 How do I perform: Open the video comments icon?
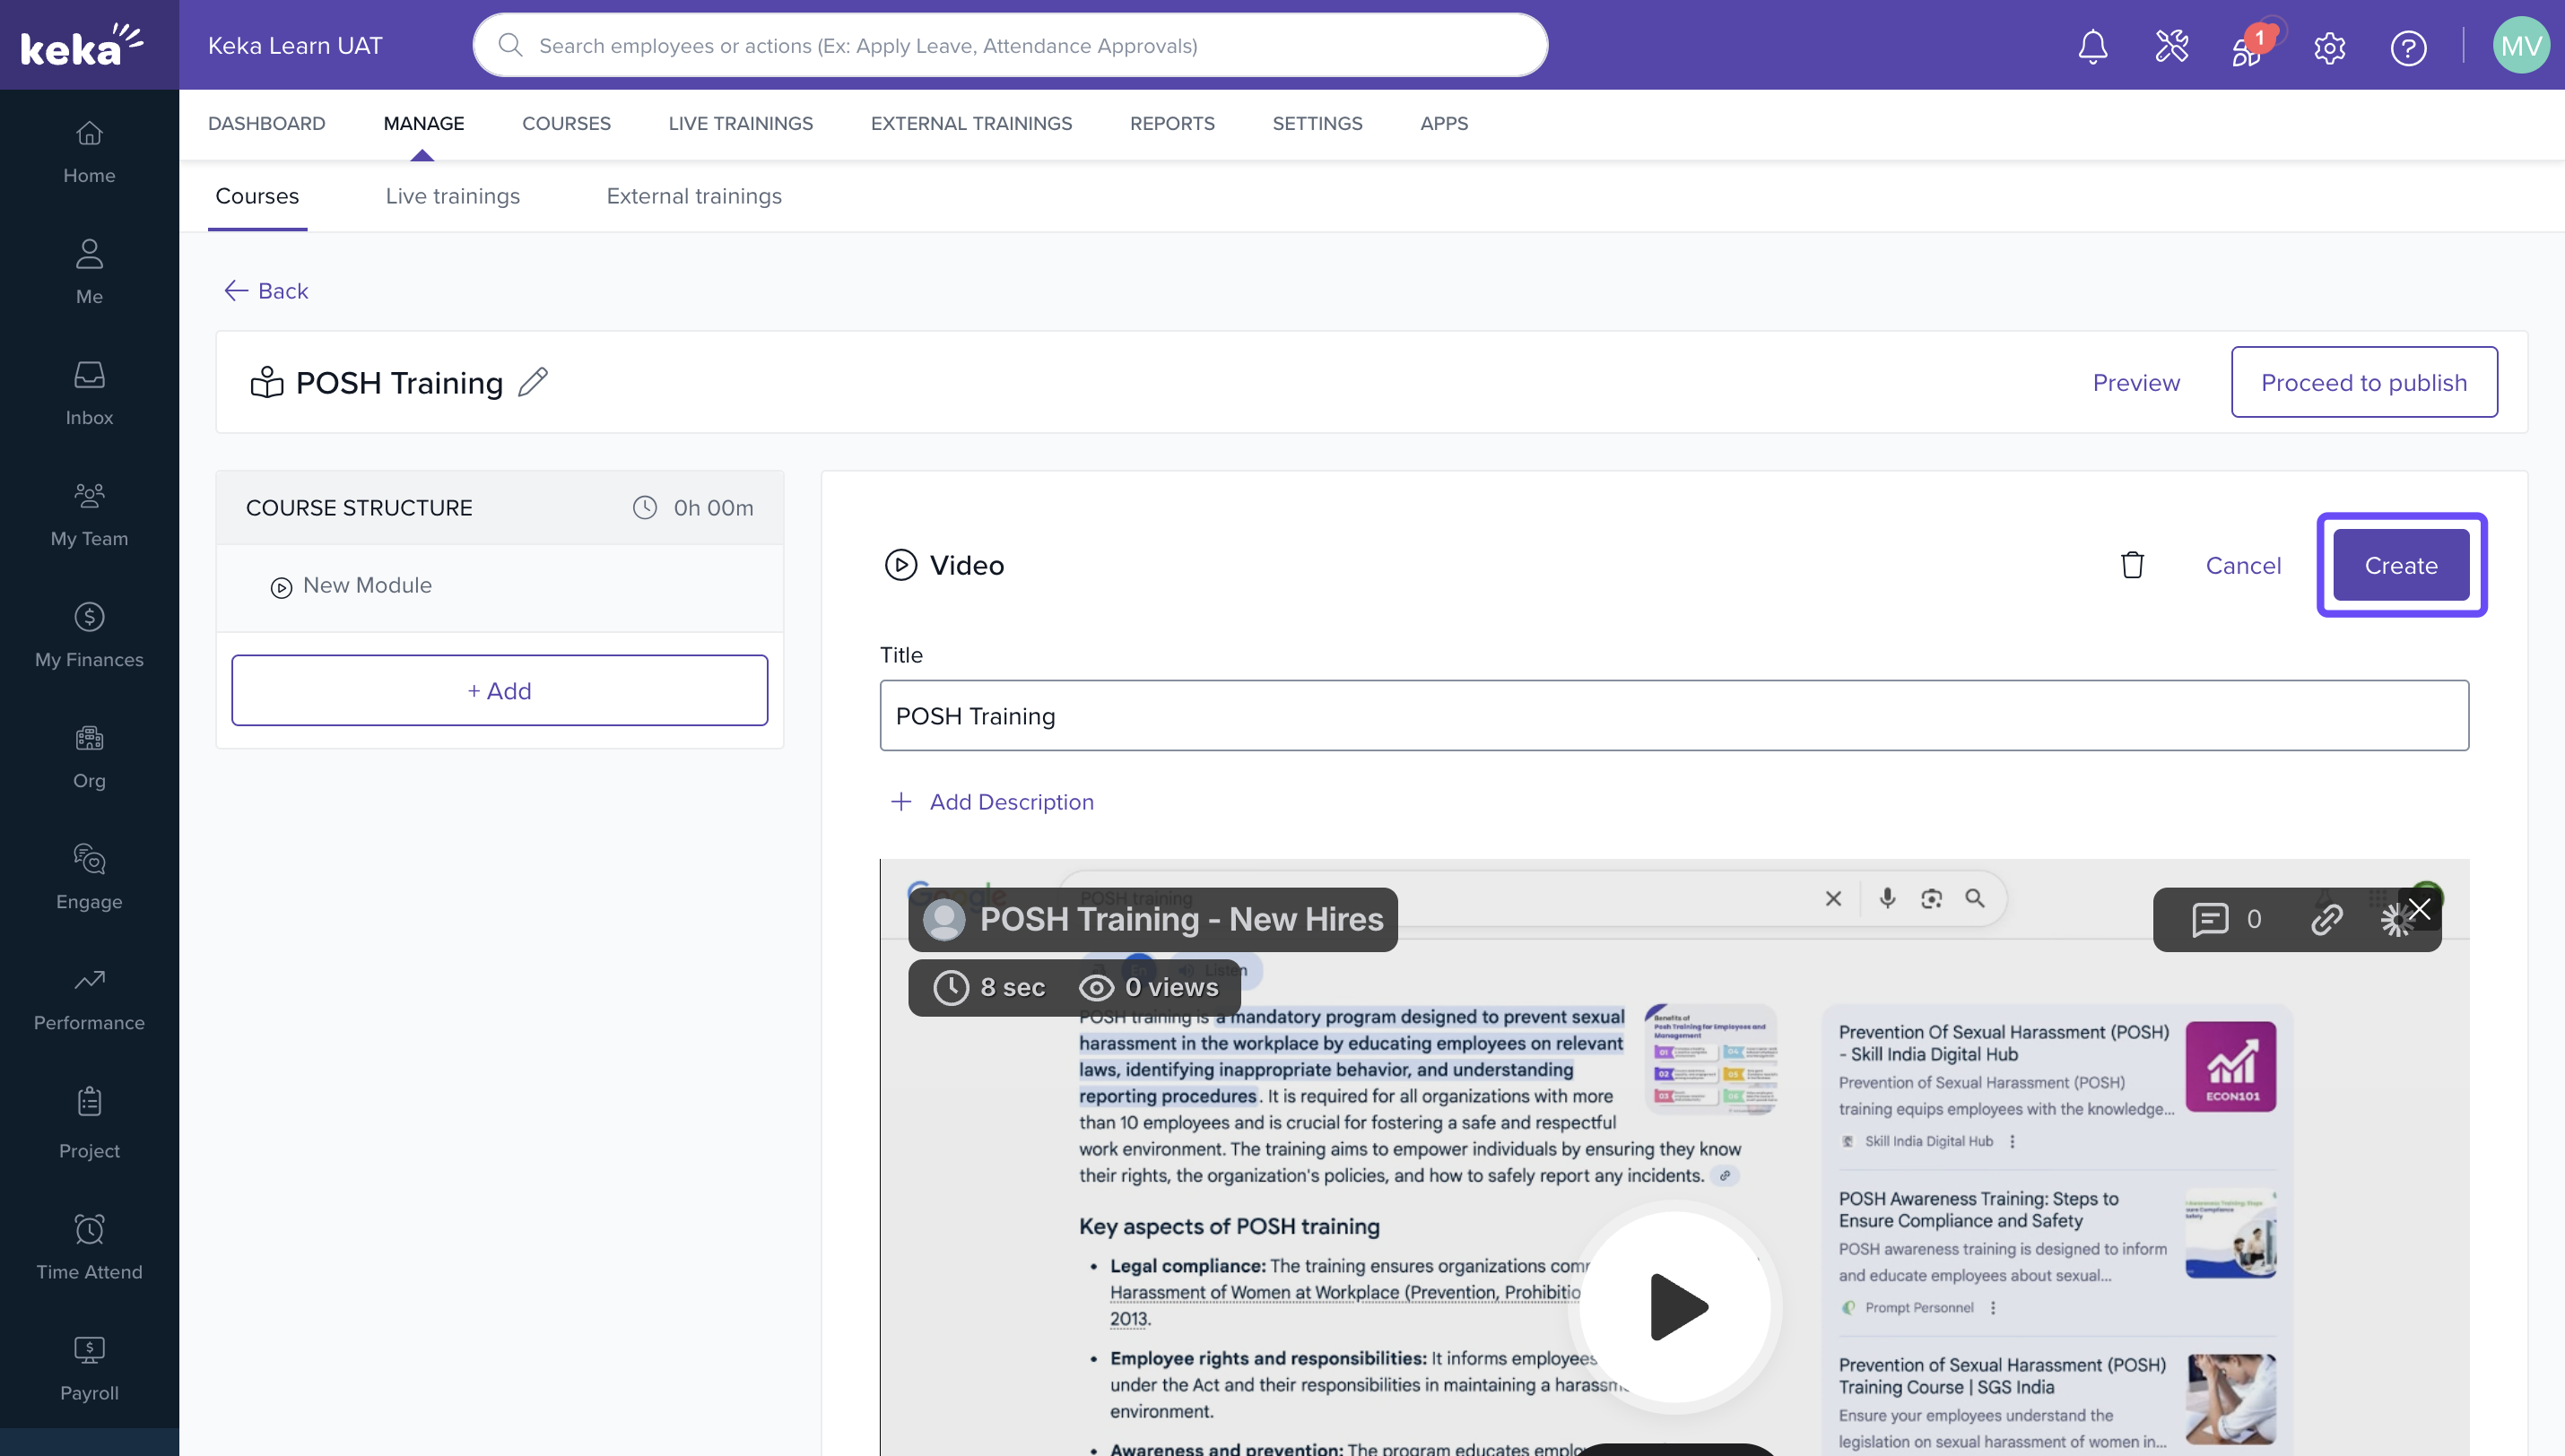coord(2210,919)
